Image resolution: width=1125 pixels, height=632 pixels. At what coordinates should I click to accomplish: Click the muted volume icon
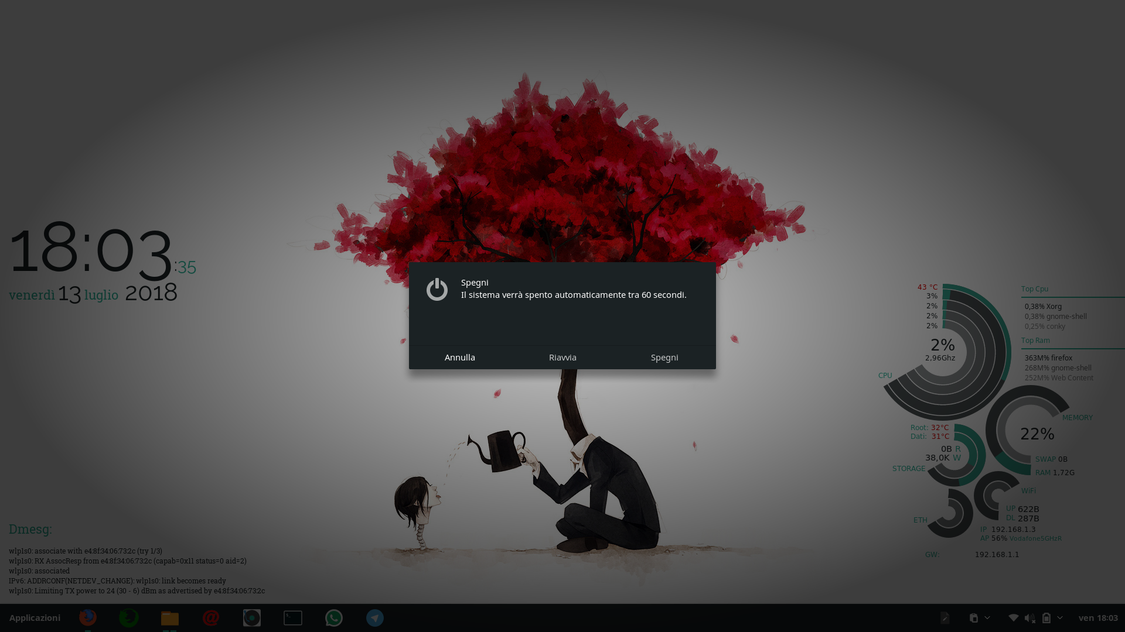tap(1029, 618)
